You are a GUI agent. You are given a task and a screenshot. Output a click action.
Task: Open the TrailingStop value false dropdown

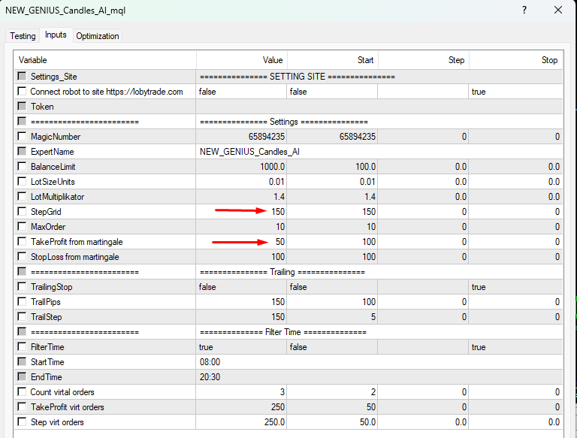pyautogui.click(x=242, y=287)
